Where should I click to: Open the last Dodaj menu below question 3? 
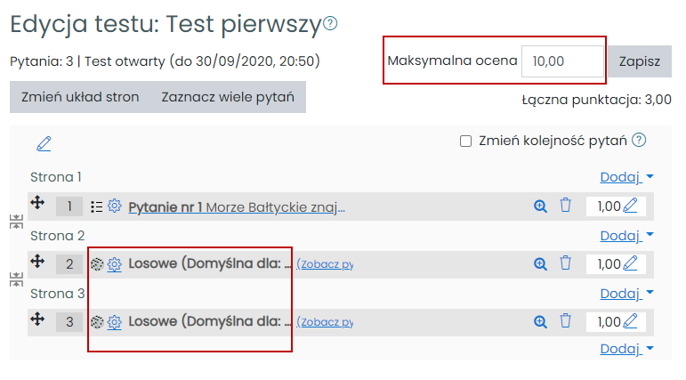tap(626, 349)
